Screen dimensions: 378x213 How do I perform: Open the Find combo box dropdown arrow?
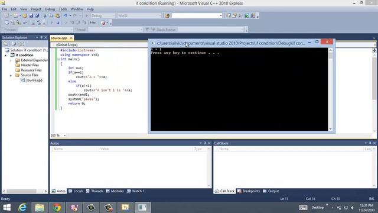coord(220,16)
